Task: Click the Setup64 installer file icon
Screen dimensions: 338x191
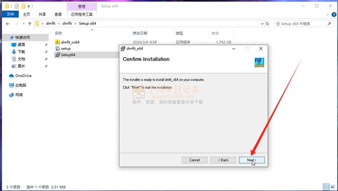Action: (57, 55)
